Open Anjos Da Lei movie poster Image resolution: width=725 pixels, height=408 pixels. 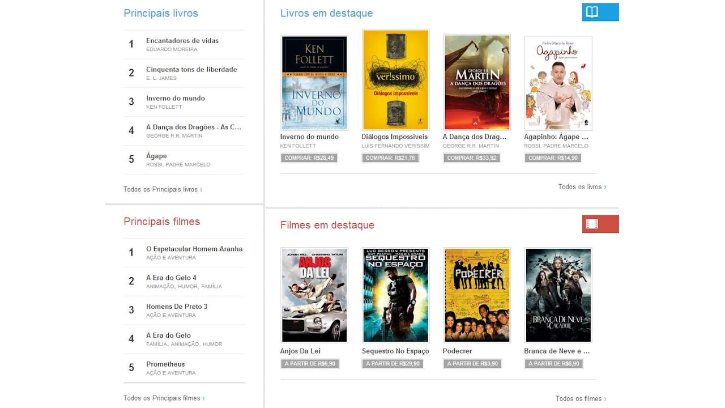(x=314, y=295)
